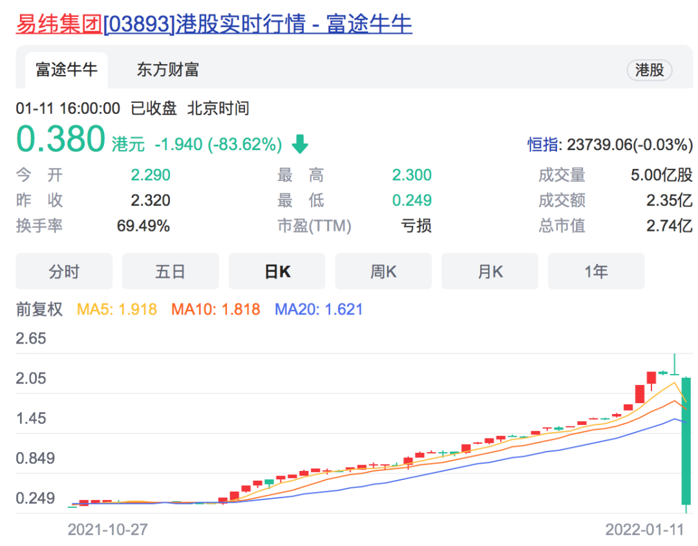698x546 pixels.
Task: Select the 月K monthly chart view
Action: 489,271
